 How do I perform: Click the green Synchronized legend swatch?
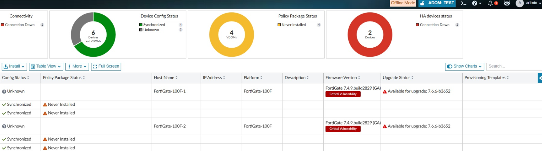[141, 25]
